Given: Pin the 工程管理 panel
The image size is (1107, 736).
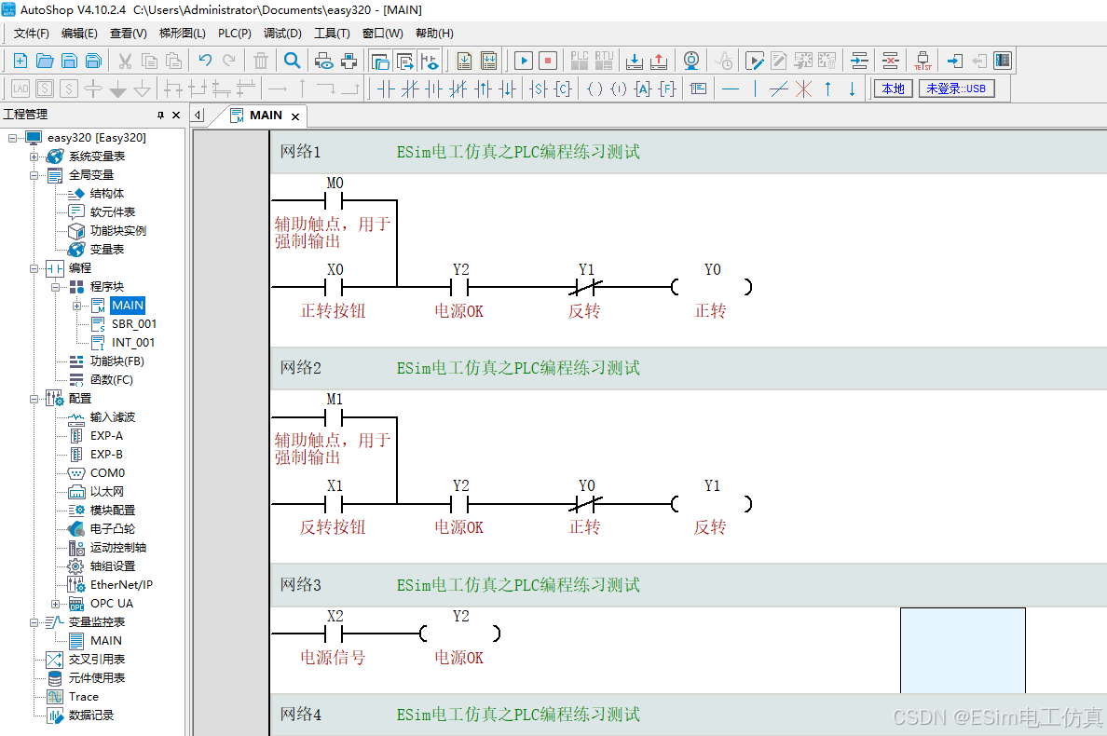Looking at the screenshot, I should [x=160, y=115].
